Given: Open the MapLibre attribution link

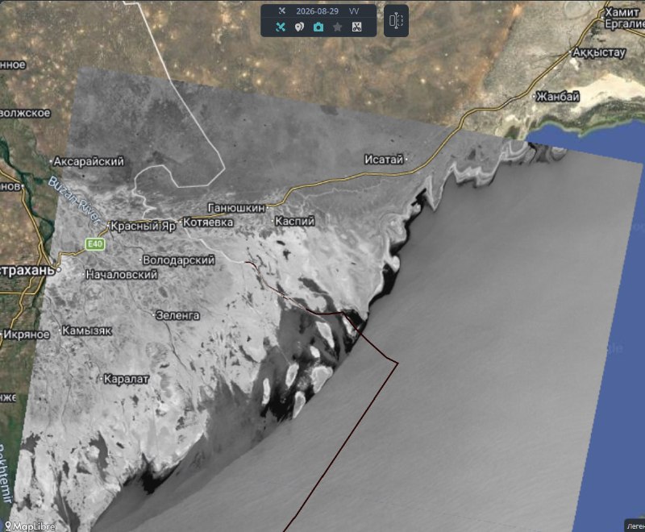Looking at the screenshot, I should 30,526.
